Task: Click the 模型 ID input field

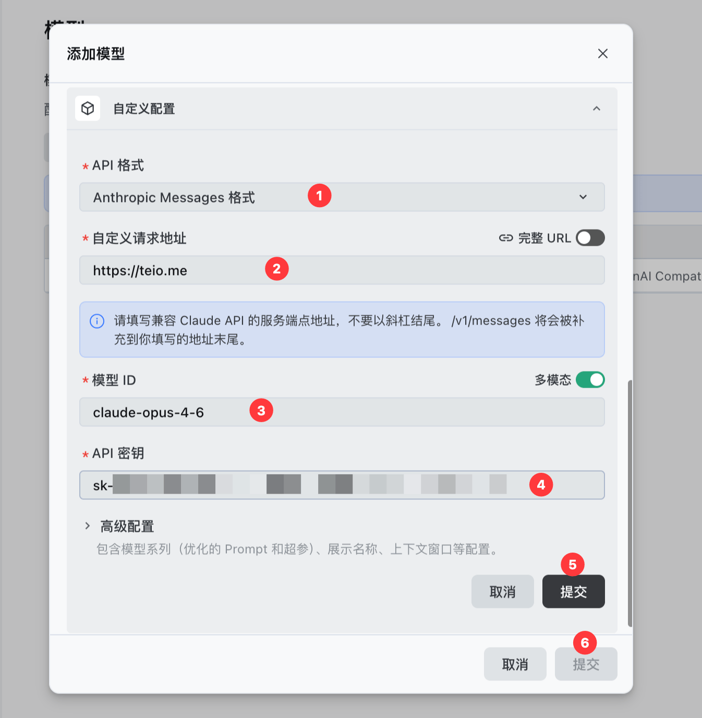Action: [x=342, y=412]
